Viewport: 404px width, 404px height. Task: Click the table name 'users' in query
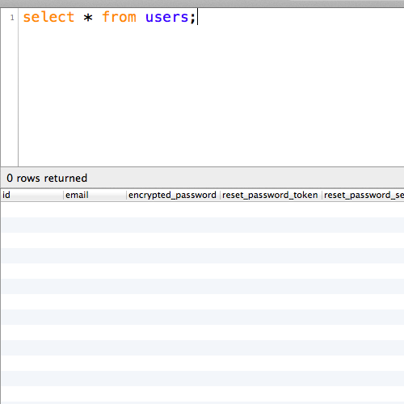pyautogui.click(x=166, y=17)
